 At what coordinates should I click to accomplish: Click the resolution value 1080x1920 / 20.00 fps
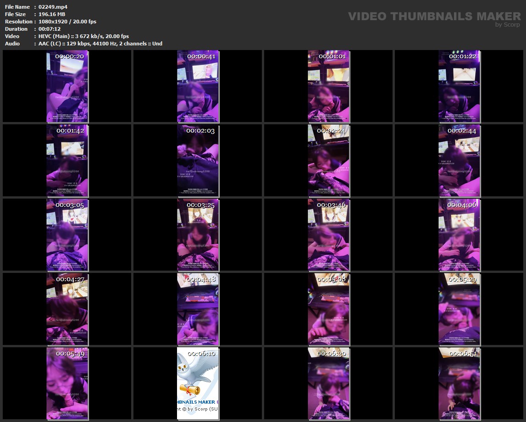tap(67, 22)
